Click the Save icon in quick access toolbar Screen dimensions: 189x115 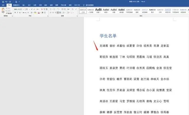coord(3,2)
